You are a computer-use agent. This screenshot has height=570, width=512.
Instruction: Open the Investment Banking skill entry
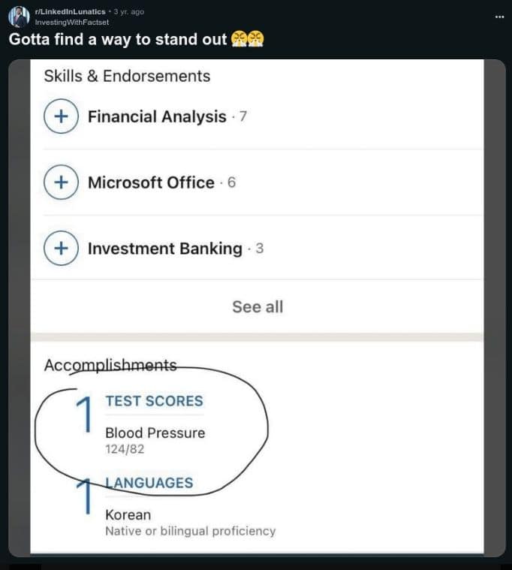[165, 249]
